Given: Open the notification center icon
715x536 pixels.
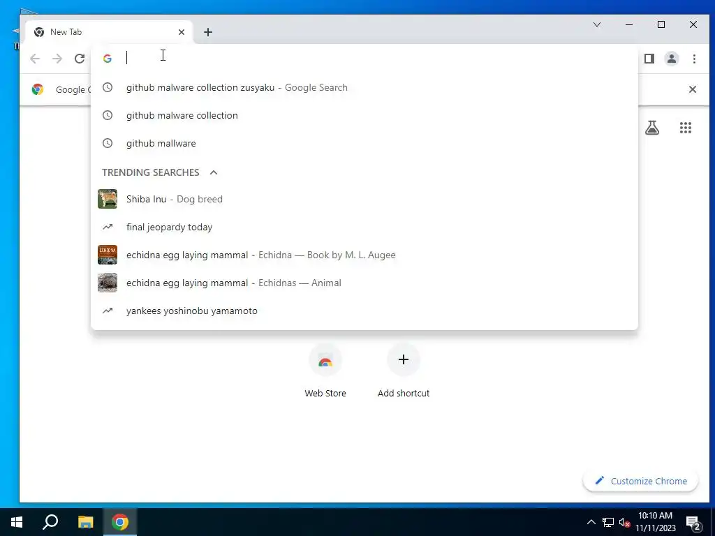Looking at the screenshot, I should [693, 522].
